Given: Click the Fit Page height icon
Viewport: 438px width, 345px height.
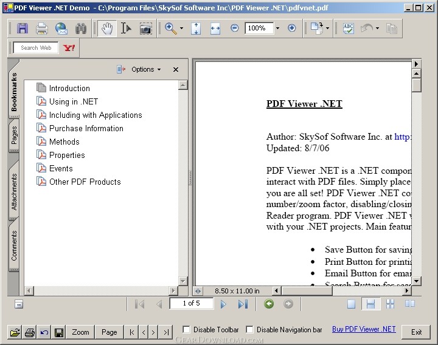Looking at the screenshot, I should click(196, 28).
